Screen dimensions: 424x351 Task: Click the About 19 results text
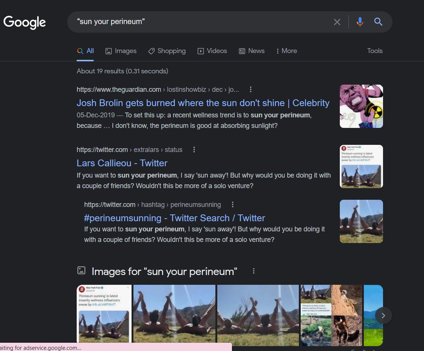(122, 71)
